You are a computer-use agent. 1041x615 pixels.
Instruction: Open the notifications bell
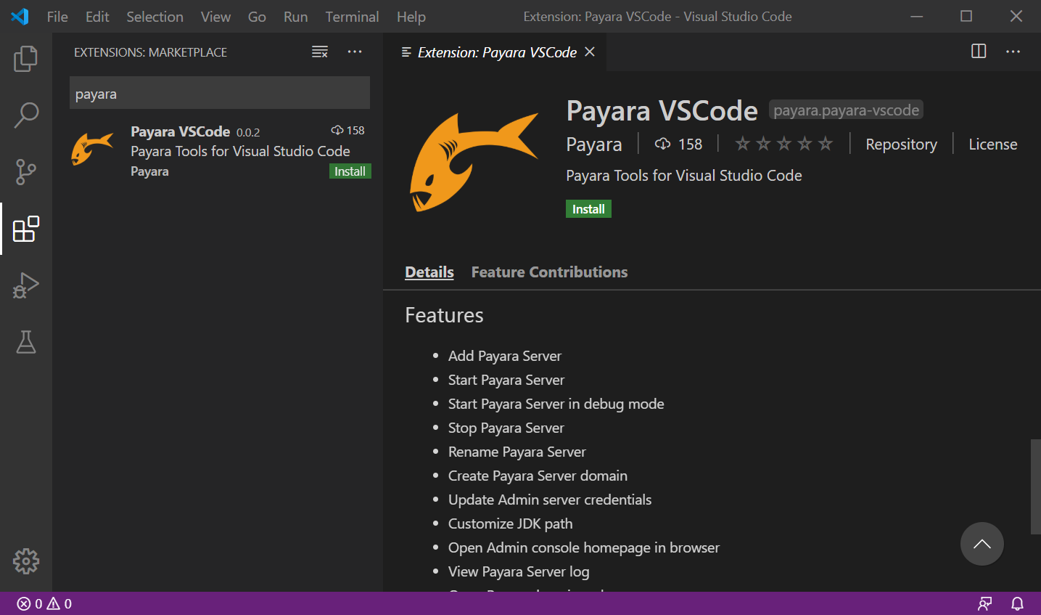[1017, 603]
